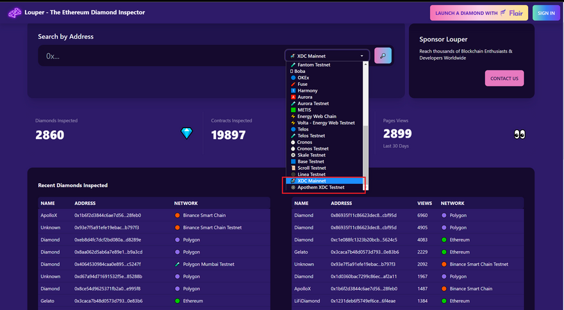Collapse the XDC Mainnet network dropdown

pyautogui.click(x=327, y=56)
